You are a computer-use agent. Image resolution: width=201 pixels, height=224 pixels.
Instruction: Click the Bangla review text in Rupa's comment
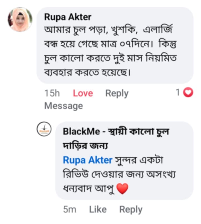click(112, 50)
